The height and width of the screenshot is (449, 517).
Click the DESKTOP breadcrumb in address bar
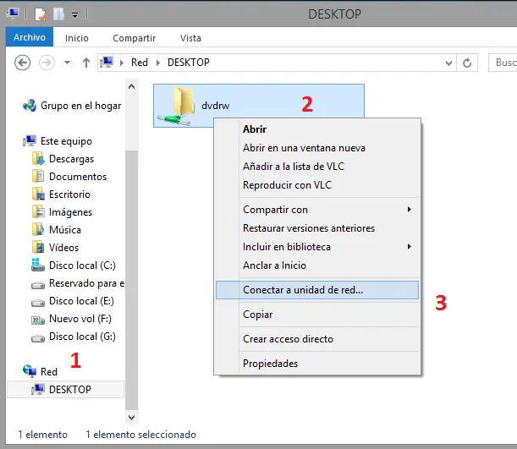(189, 63)
